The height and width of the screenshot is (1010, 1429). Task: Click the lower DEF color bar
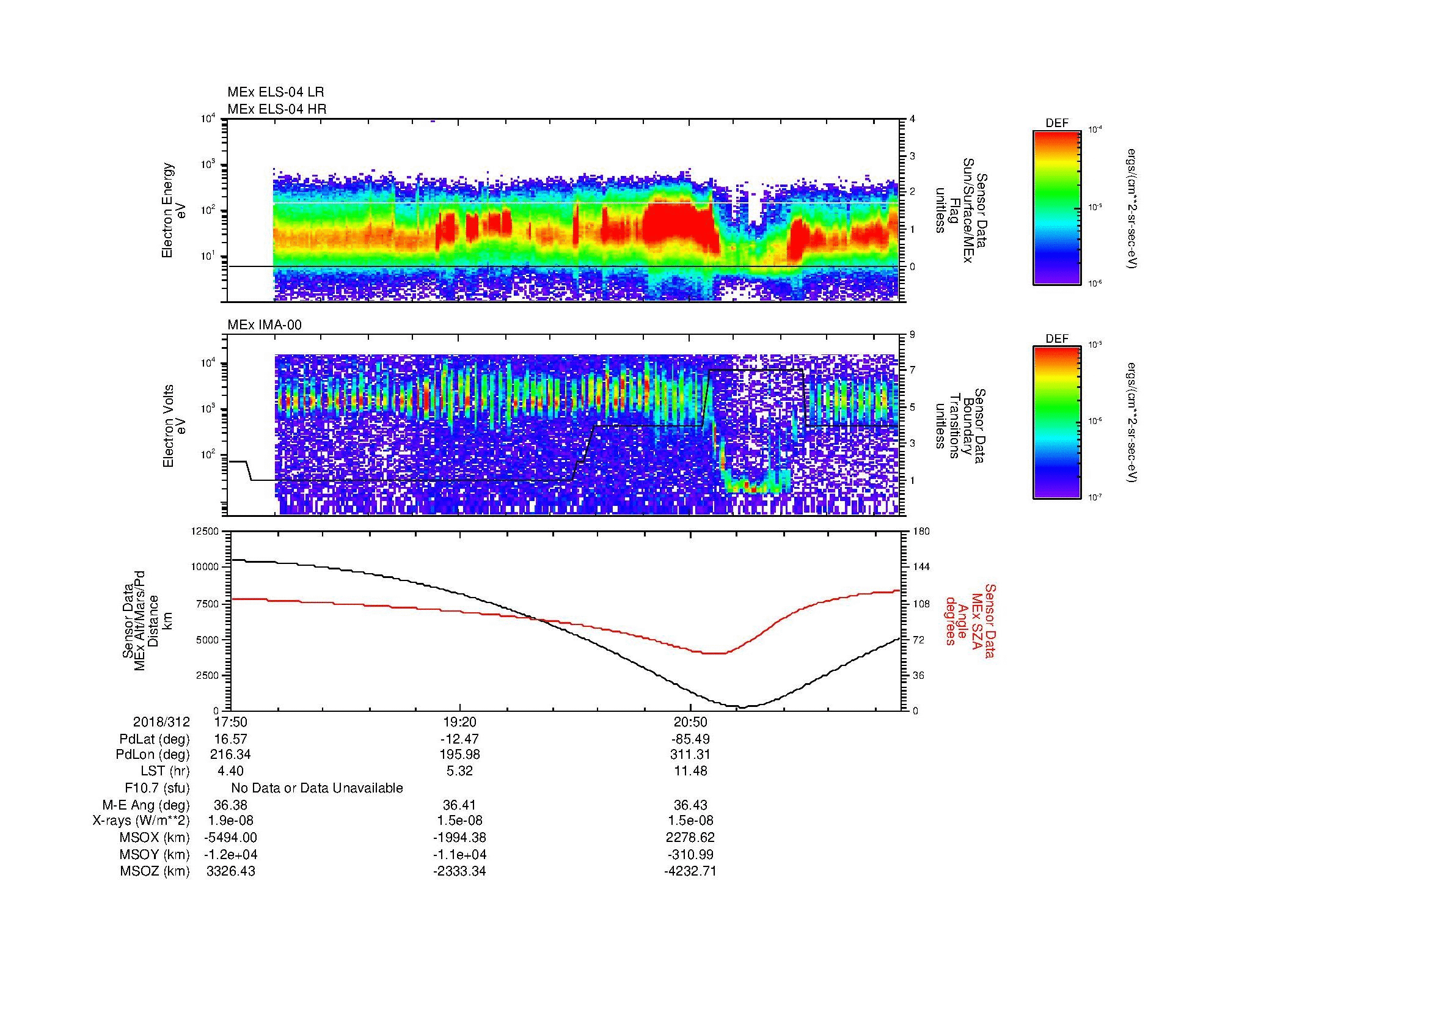pos(1056,423)
